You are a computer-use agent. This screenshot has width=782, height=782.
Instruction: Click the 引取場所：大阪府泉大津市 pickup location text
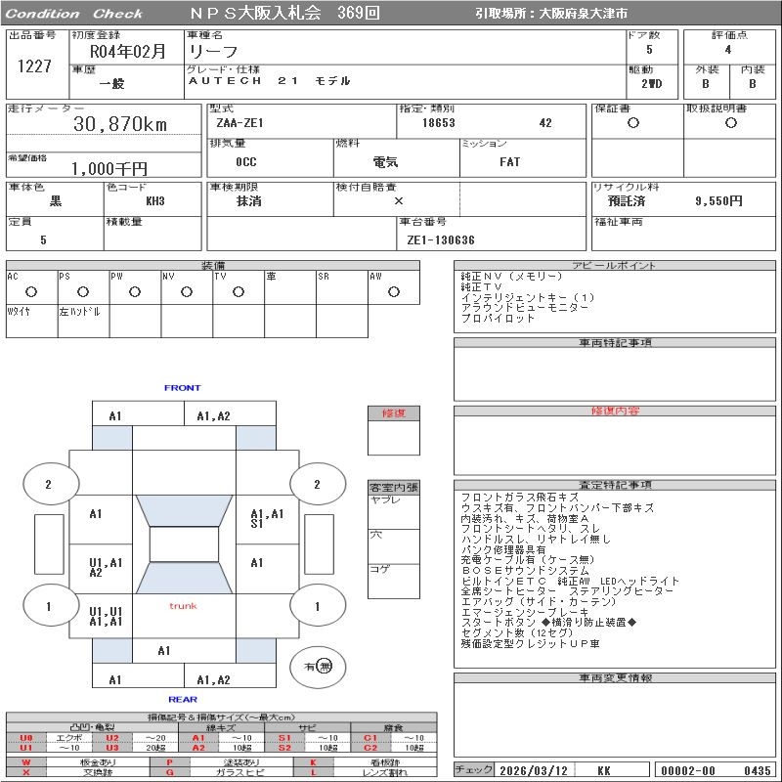coord(551,14)
